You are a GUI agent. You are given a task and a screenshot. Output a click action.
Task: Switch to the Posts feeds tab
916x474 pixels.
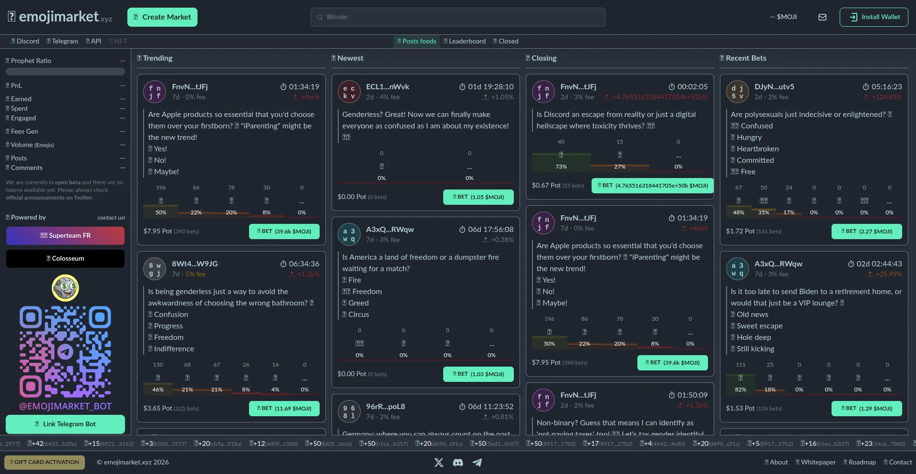416,41
